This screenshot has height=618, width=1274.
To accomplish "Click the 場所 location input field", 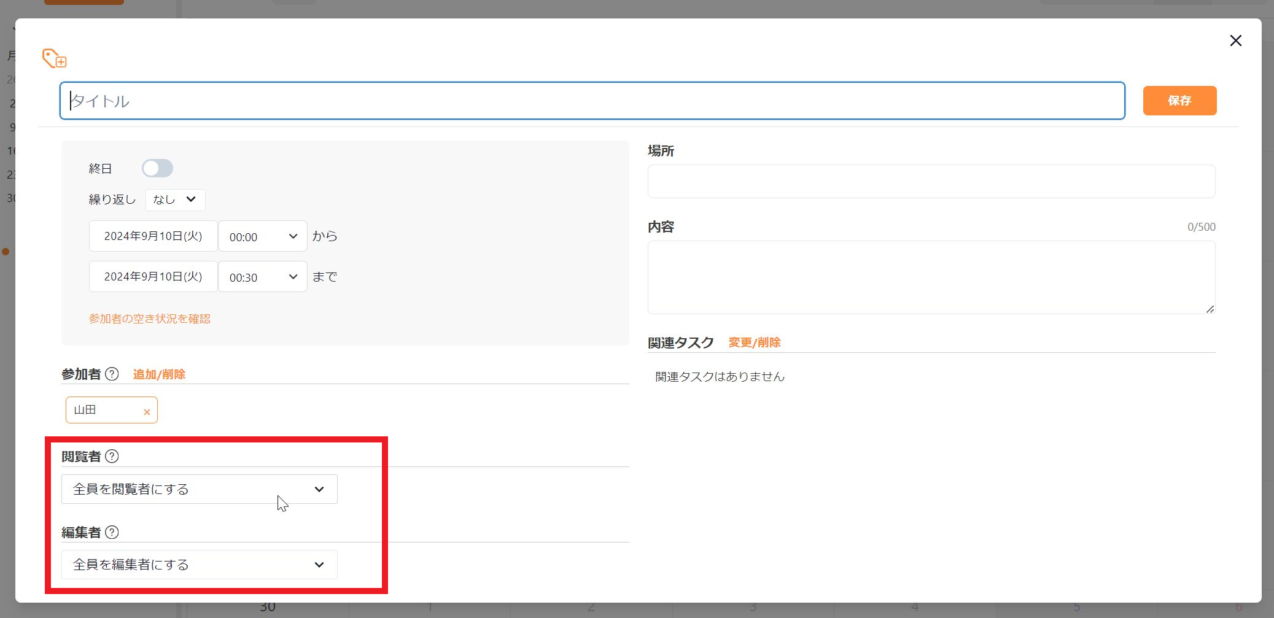I will pyautogui.click(x=931, y=180).
